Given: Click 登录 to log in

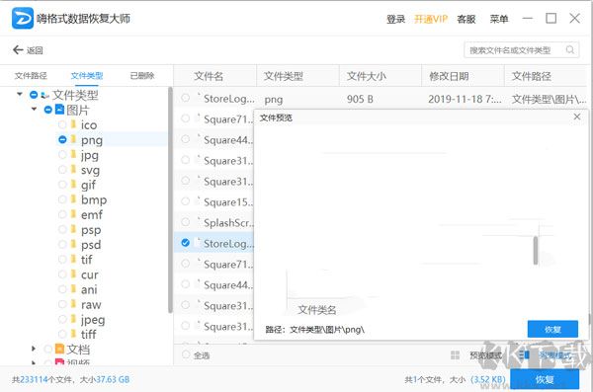Looking at the screenshot, I should 395,19.
